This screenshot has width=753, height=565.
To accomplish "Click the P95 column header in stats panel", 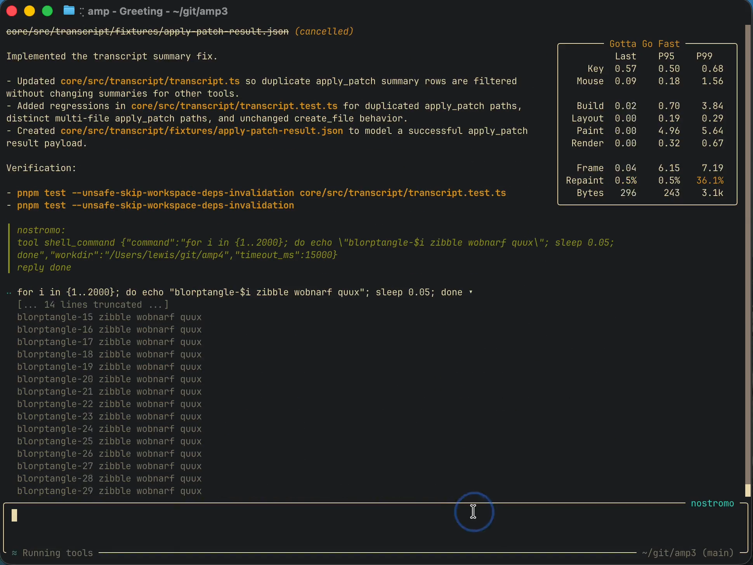I will [x=666, y=56].
